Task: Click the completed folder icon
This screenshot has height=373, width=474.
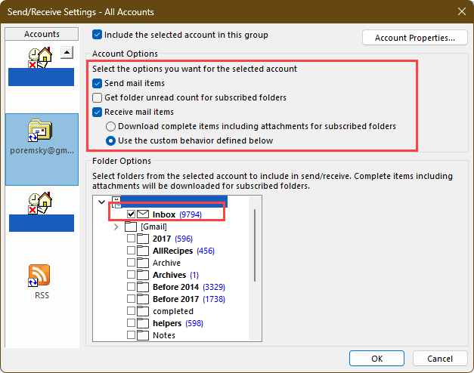Action: [x=143, y=311]
